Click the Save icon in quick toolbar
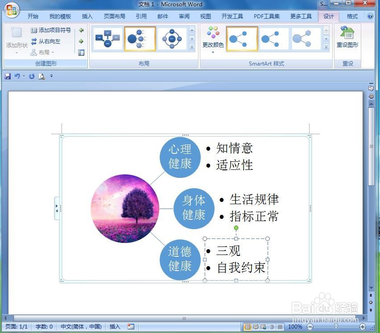 8,76
